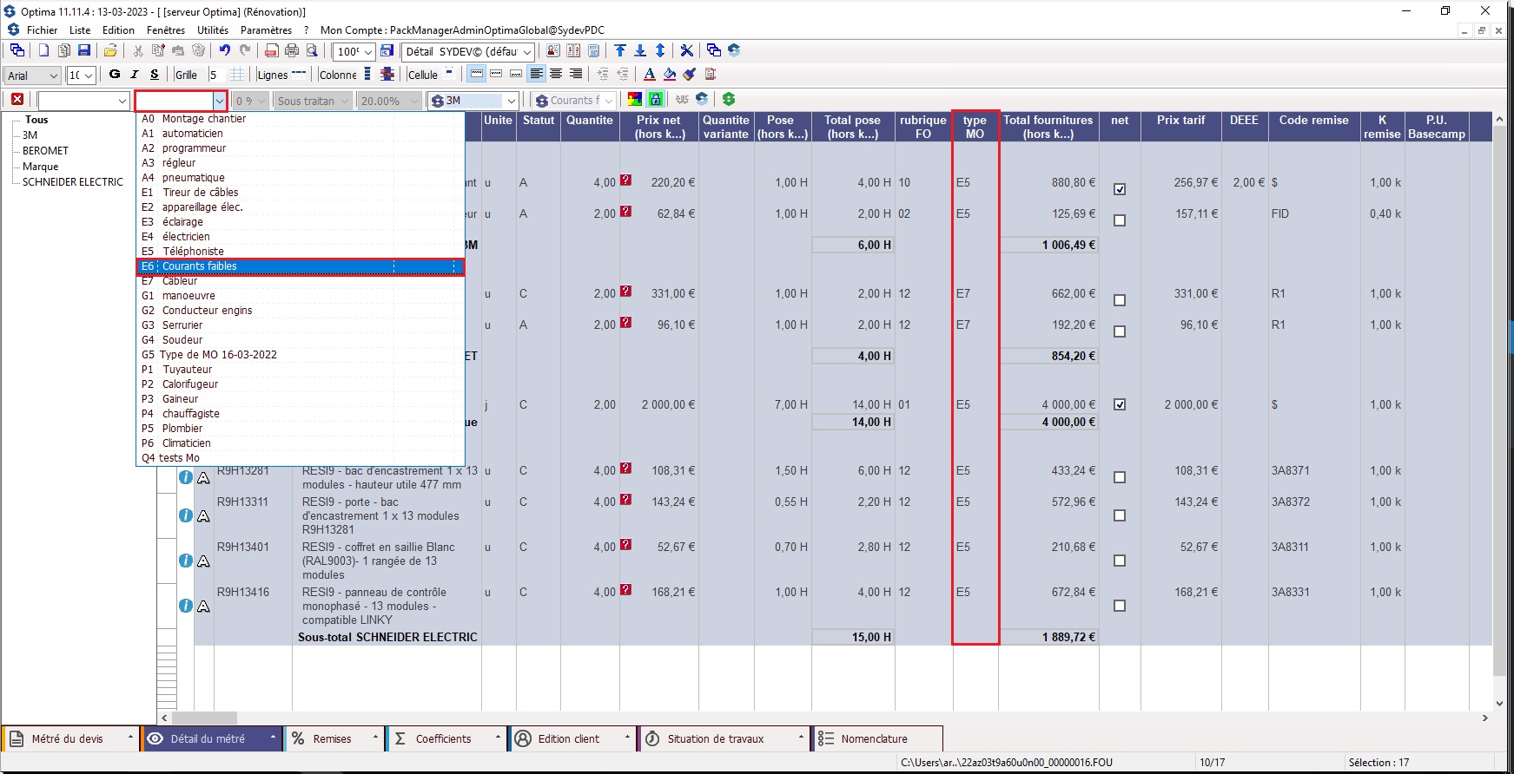
Task: Click the Export to PDF icon
Action: click(x=272, y=51)
